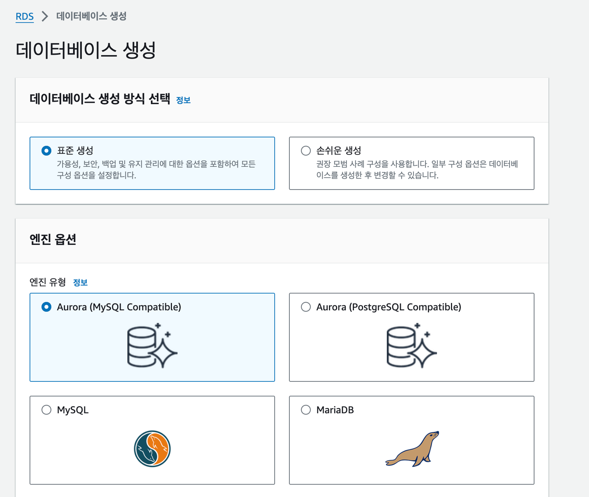Select the 손쉬운 생성 radio button
The height and width of the screenshot is (497, 589).
point(306,151)
